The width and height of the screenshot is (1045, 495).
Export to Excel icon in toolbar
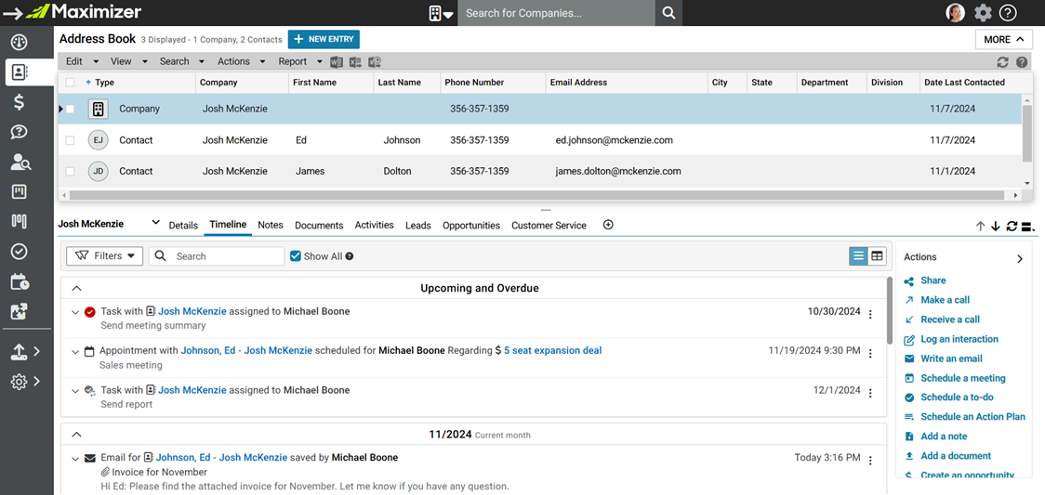pos(355,62)
